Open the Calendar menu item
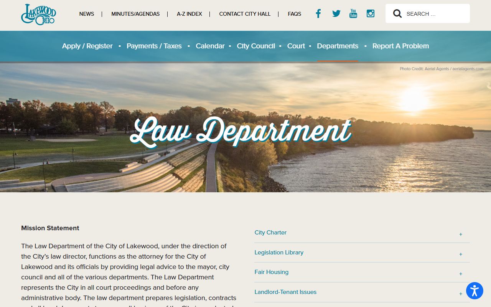491x307 pixels. 210,46
